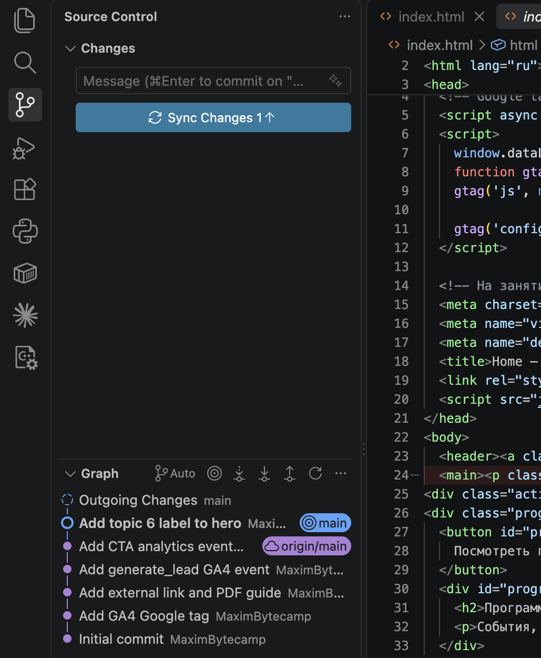
Task: Open the Search view in activity bar
Action: coord(25,63)
